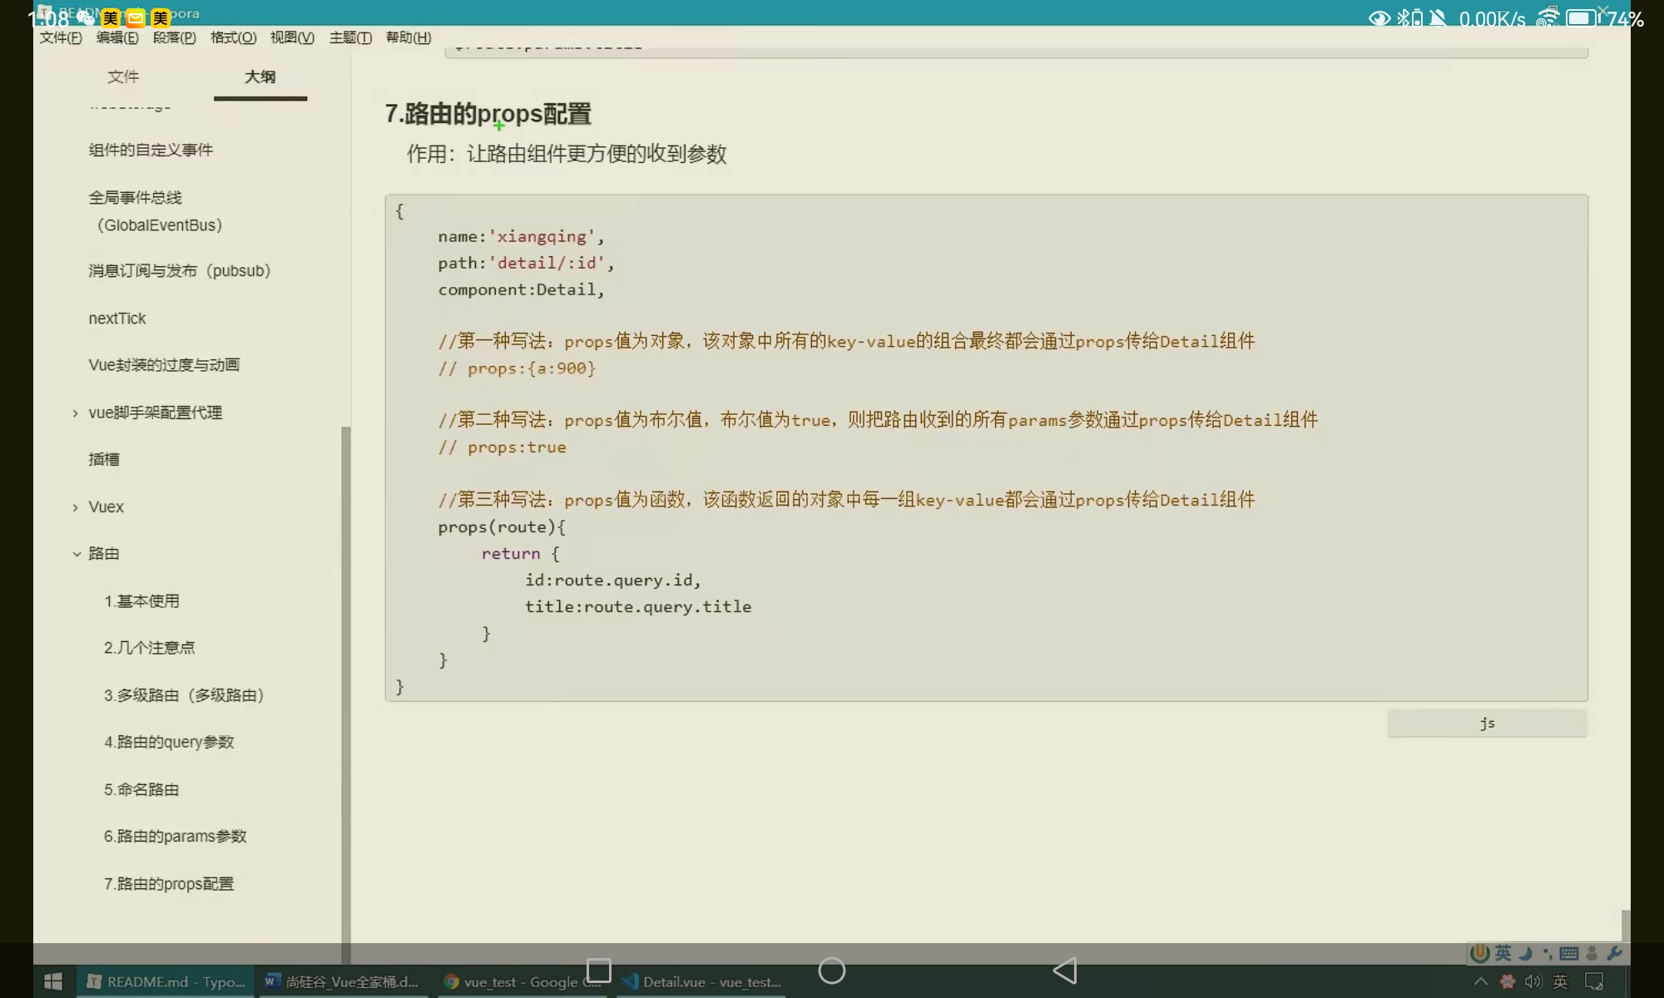The image size is (1664, 998).
Task: Tap the Android back triangle button
Action: 1066,971
